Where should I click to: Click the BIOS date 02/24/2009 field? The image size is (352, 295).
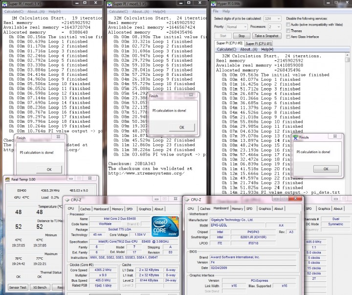click(x=253, y=268)
